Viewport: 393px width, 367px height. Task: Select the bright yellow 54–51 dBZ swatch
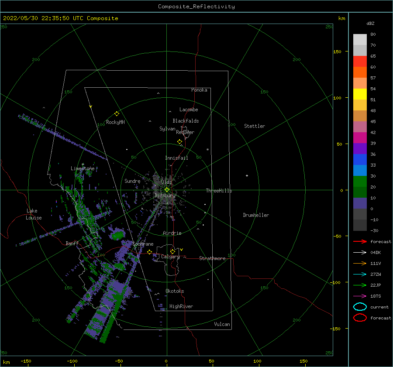click(360, 94)
